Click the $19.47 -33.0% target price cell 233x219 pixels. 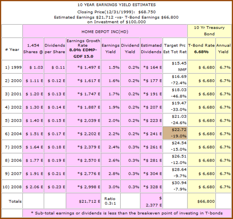click(175, 106)
